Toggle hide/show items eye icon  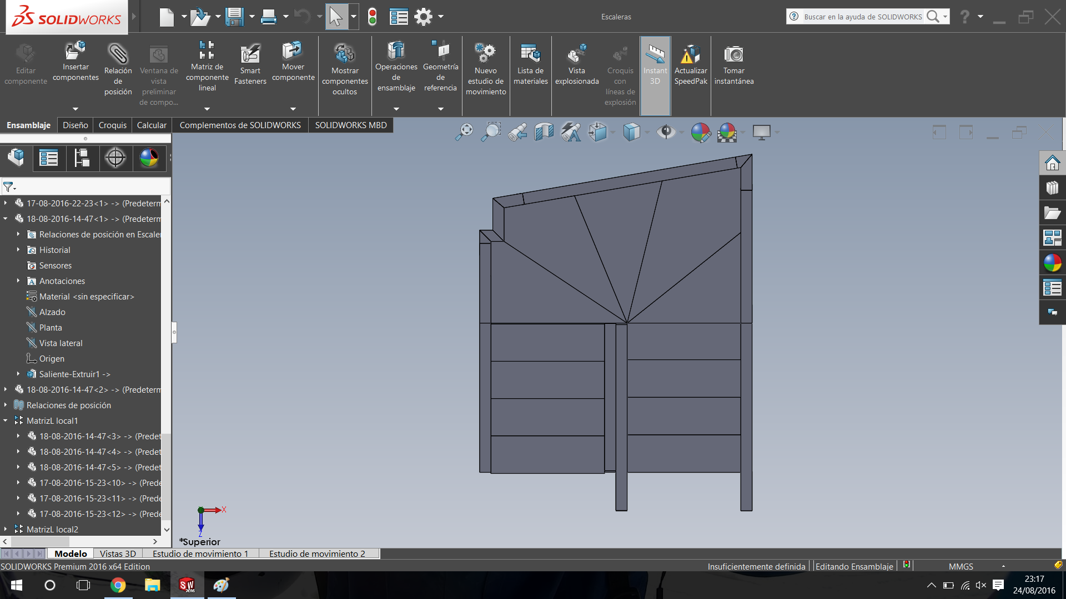point(665,133)
